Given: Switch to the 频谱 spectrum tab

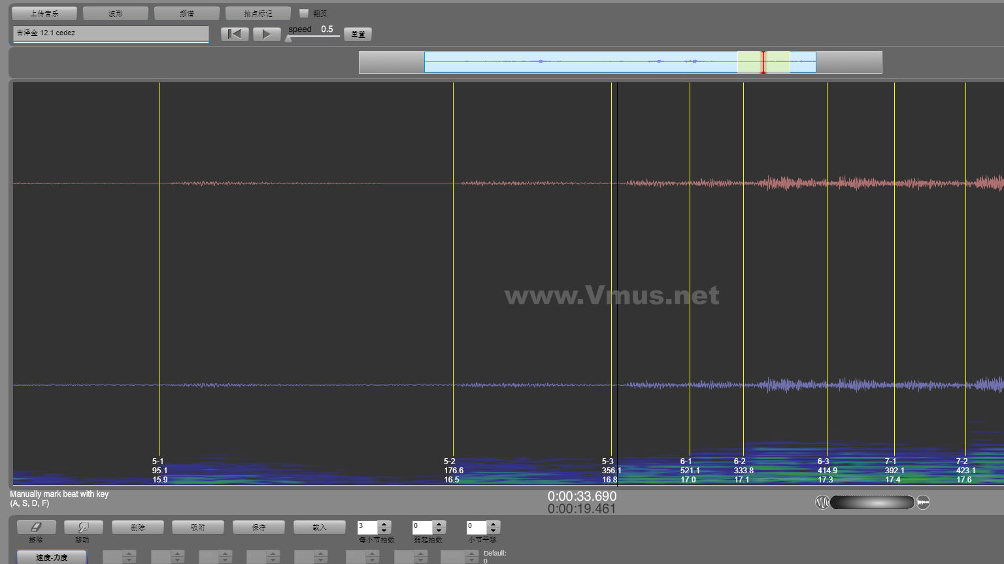Looking at the screenshot, I should pyautogui.click(x=187, y=13).
